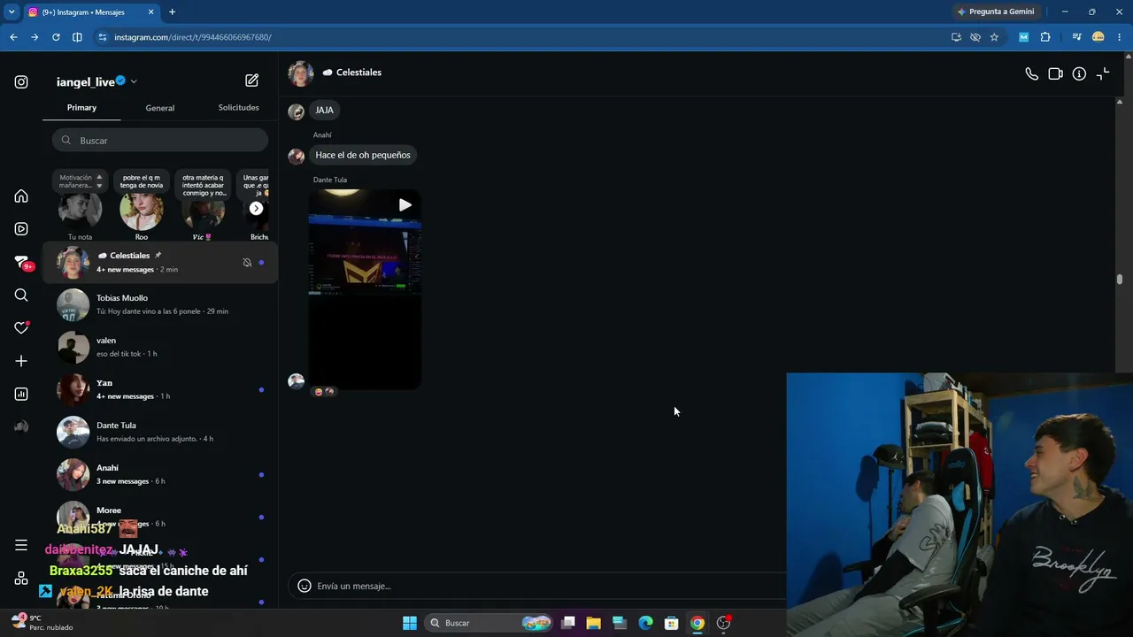Open the Moree conversation

[x=160, y=517]
